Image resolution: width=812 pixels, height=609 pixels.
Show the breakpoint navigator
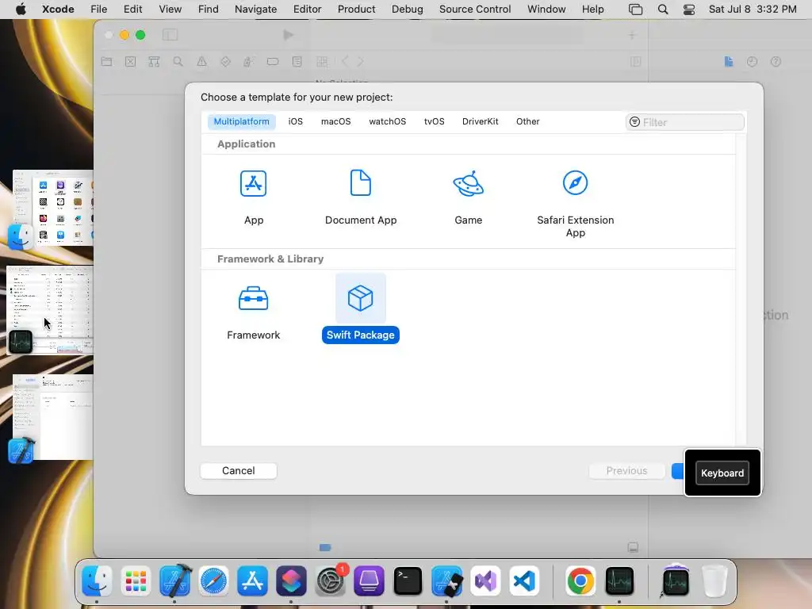tap(273, 62)
